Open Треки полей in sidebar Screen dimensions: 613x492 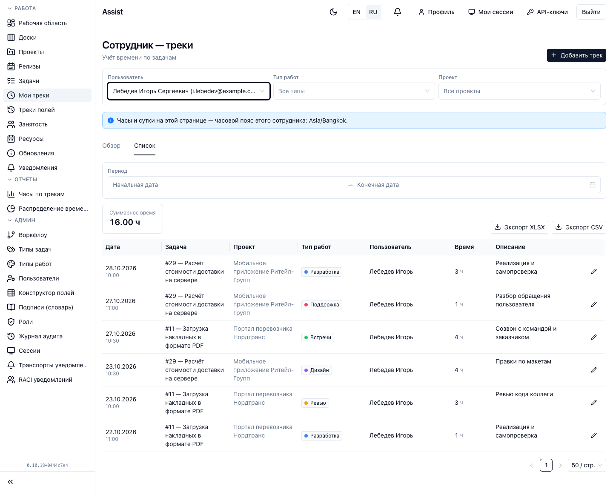47,110
